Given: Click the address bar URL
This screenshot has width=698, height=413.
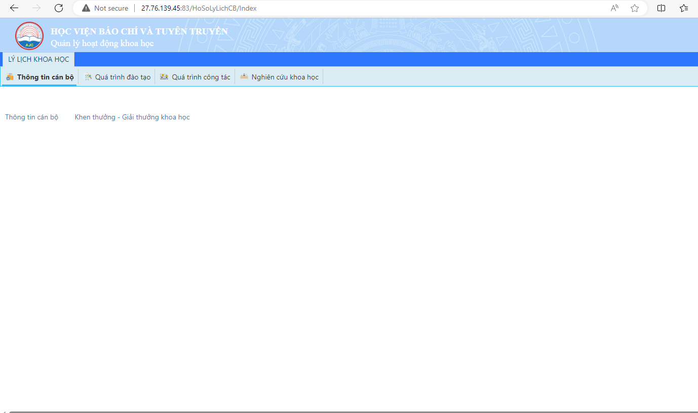Looking at the screenshot, I should click(x=199, y=8).
